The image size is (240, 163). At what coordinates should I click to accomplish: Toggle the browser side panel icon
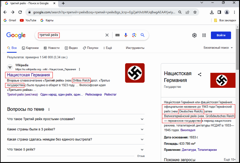click(219, 12)
